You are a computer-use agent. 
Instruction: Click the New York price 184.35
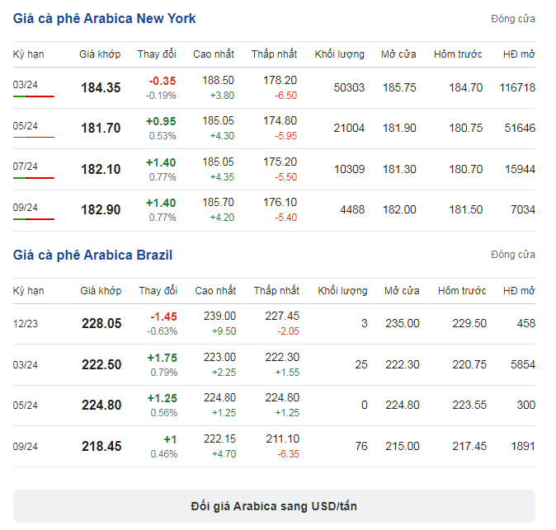click(101, 87)
